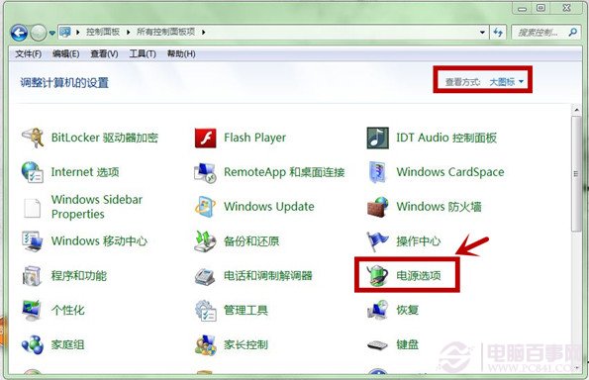This screenshot has width=589, height=380.
Task: Open the 备份和还原 text link
Action: click(251, 241)
